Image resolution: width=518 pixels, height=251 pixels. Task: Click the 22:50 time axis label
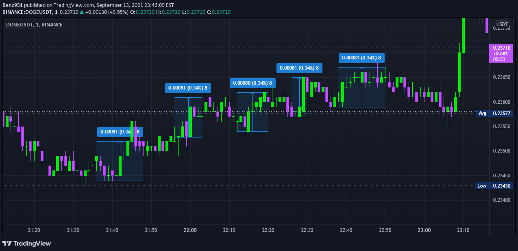click(x=385, y=230)
